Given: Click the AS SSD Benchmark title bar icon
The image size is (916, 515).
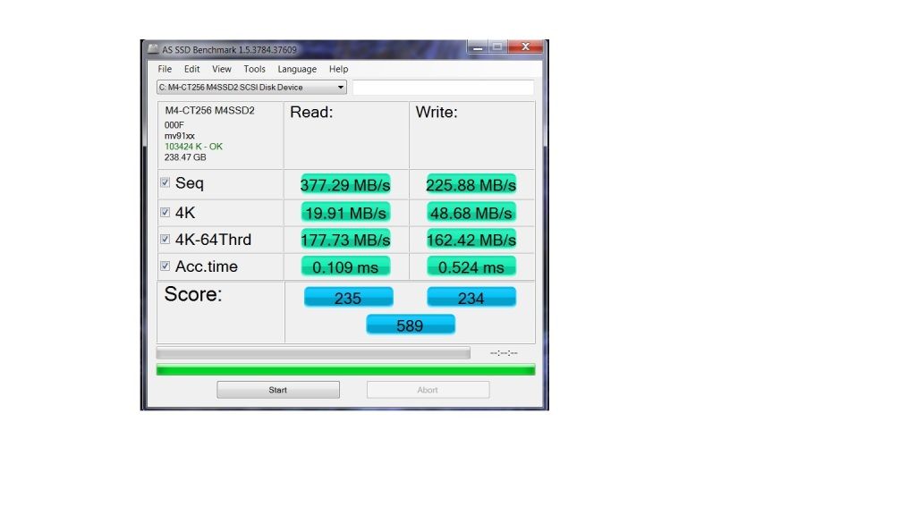Looking at the screenshot, I should [153, 50].
